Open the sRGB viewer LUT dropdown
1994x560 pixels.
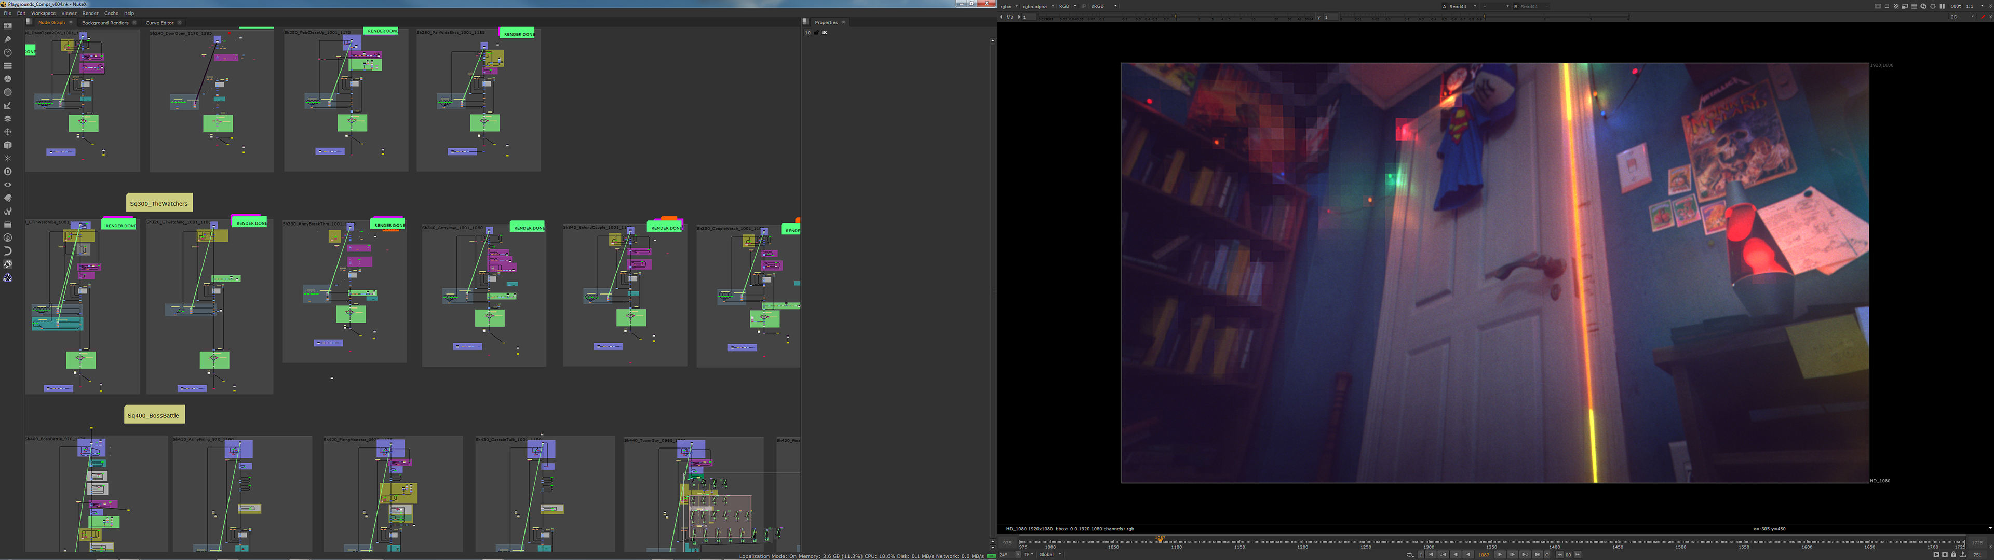click(x=1104, y=6)
